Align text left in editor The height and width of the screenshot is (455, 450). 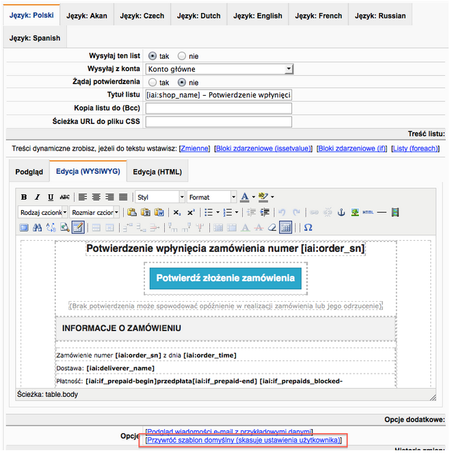(x=83, y=197)
